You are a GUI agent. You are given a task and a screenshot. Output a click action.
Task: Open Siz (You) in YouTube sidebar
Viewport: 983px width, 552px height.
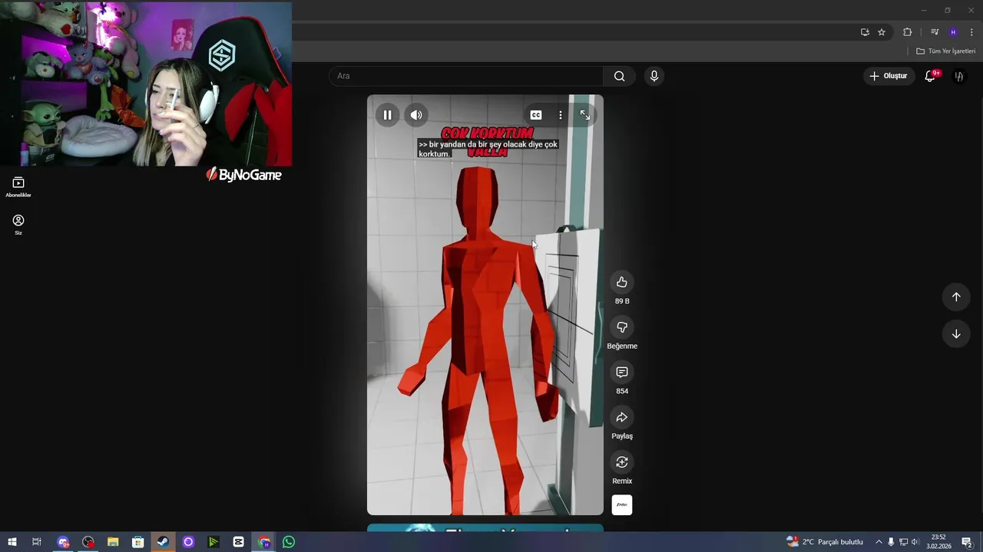[x=18, y=225]
